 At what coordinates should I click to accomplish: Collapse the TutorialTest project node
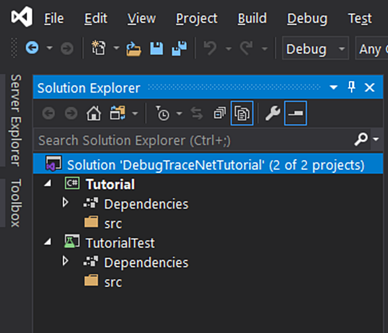[48, 242]
